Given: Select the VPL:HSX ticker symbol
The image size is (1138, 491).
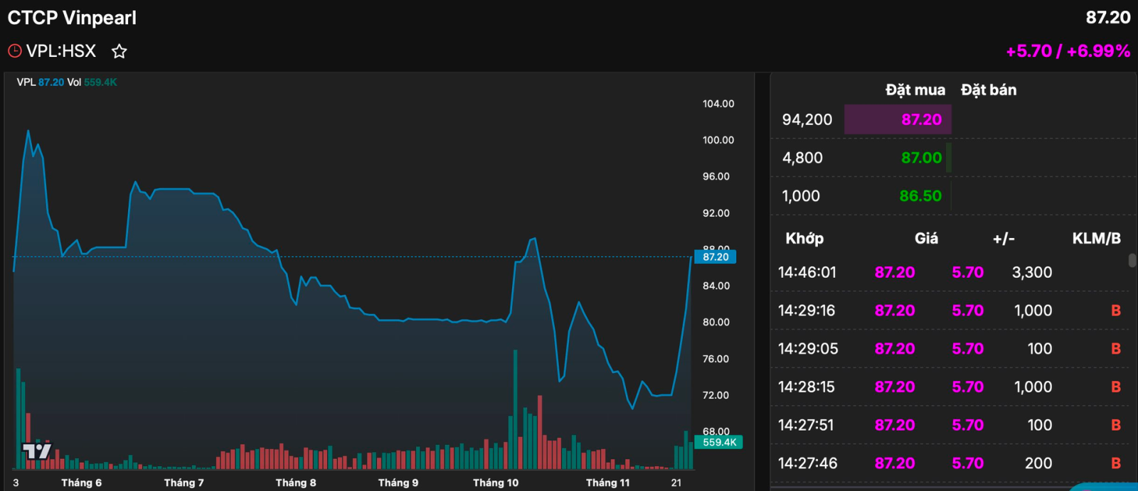Looking at the screenshot, I should (x=61, y=51).
